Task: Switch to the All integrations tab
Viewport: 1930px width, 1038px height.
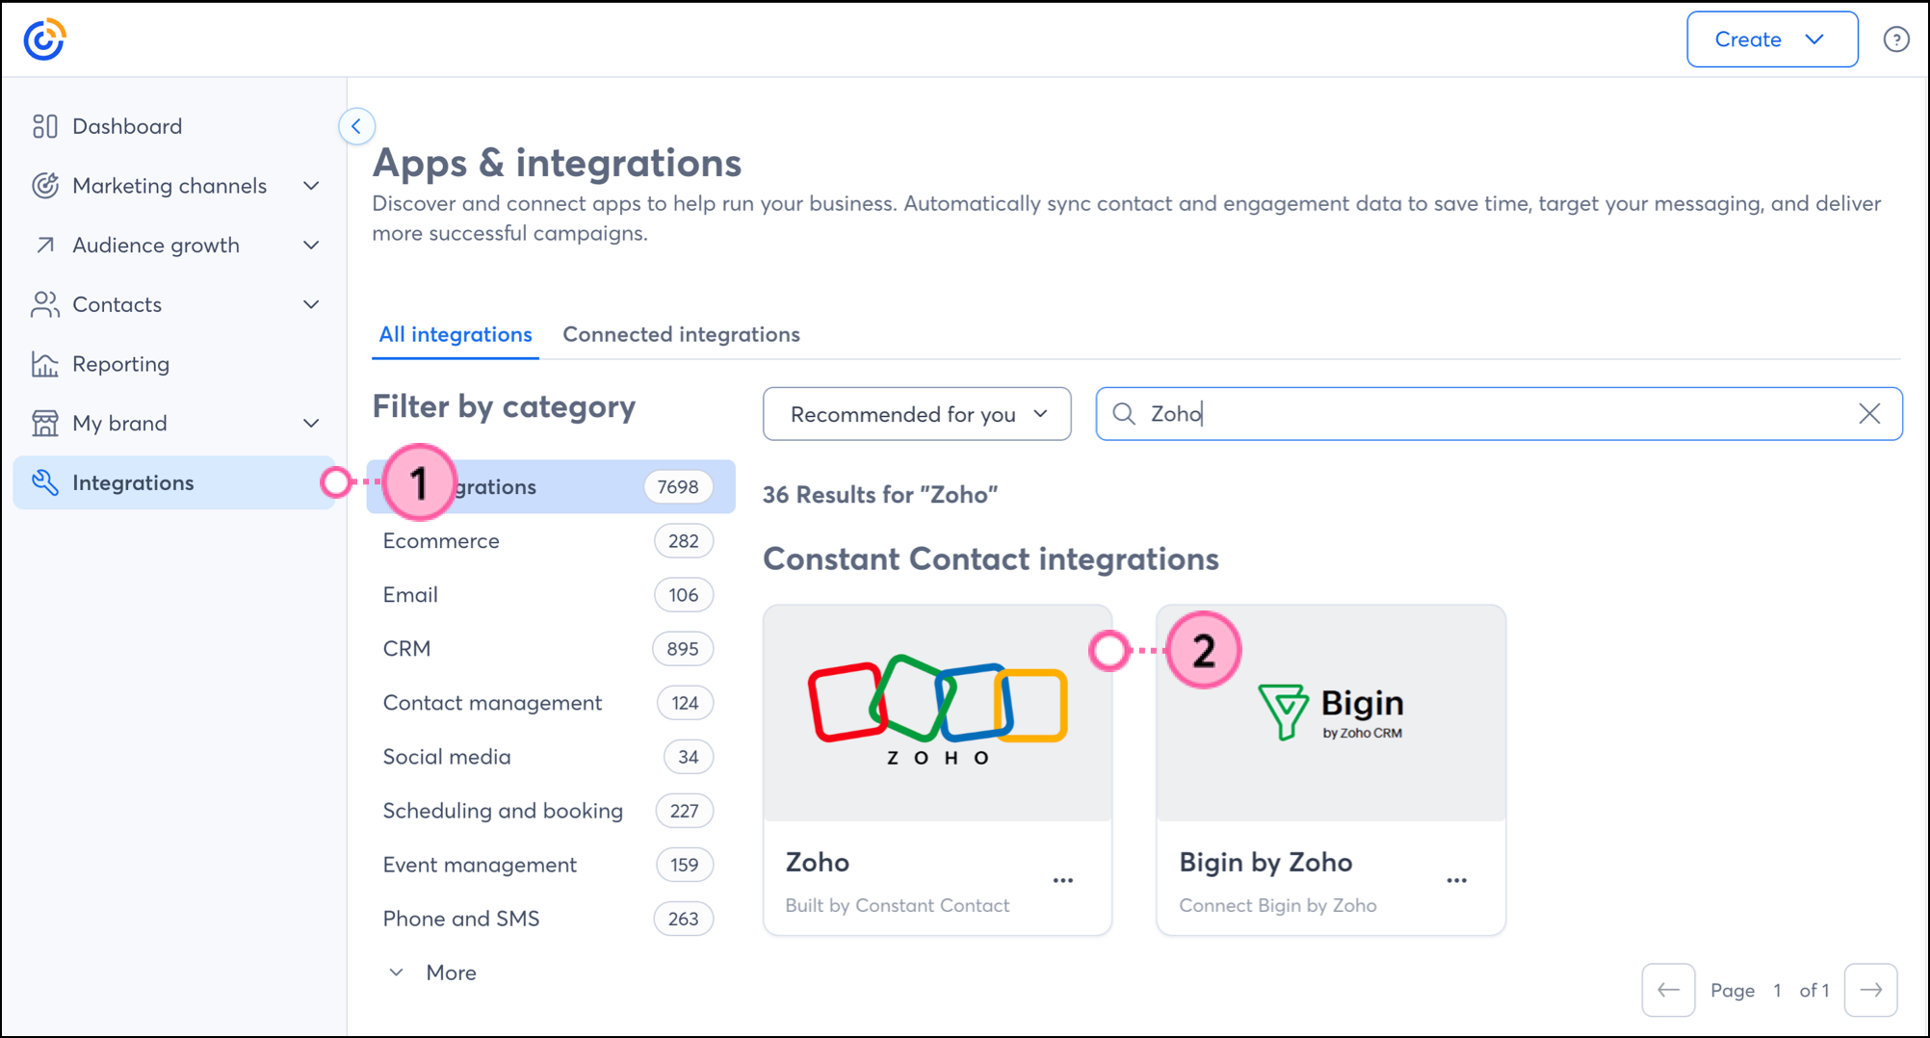Action: (x=456, y=334)
